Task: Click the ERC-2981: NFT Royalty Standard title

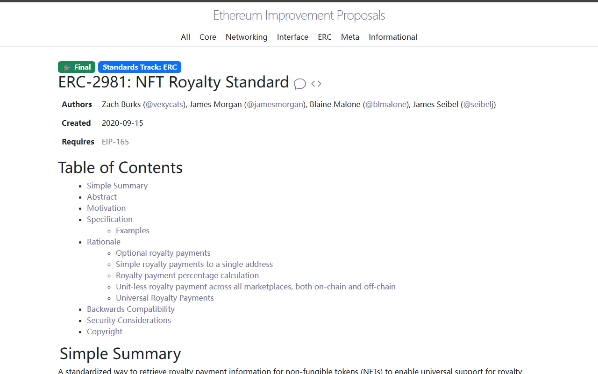Action: pos(173,82)
